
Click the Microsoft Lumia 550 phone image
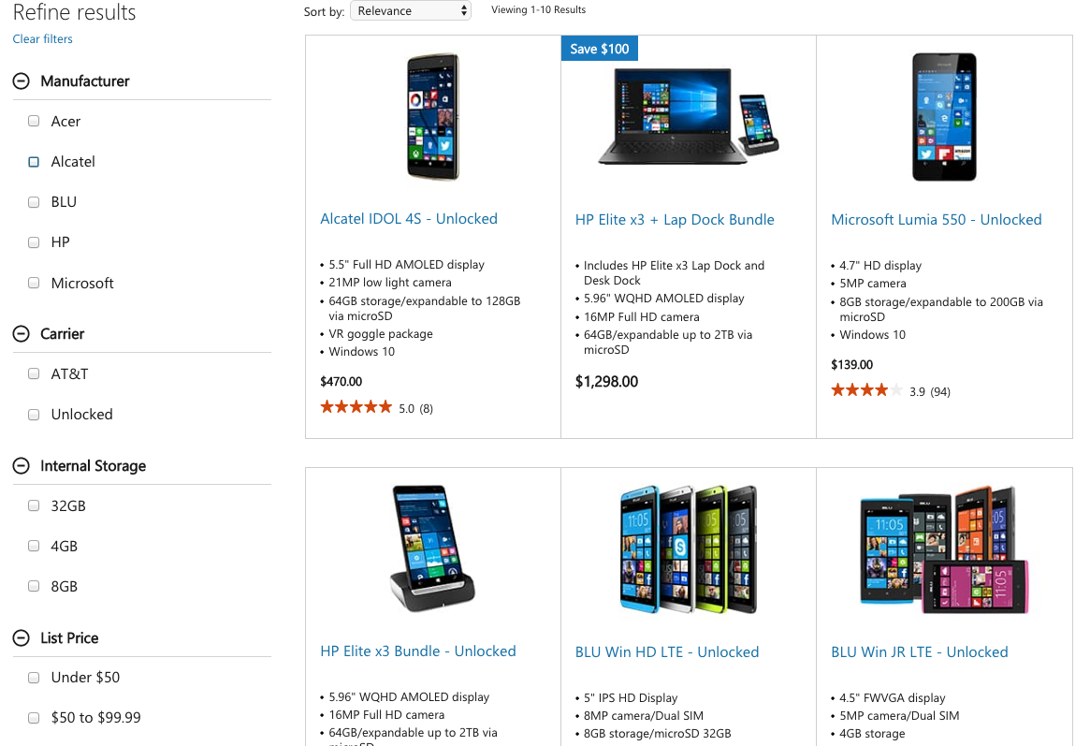pyautogui.click(x=944, y=117)
